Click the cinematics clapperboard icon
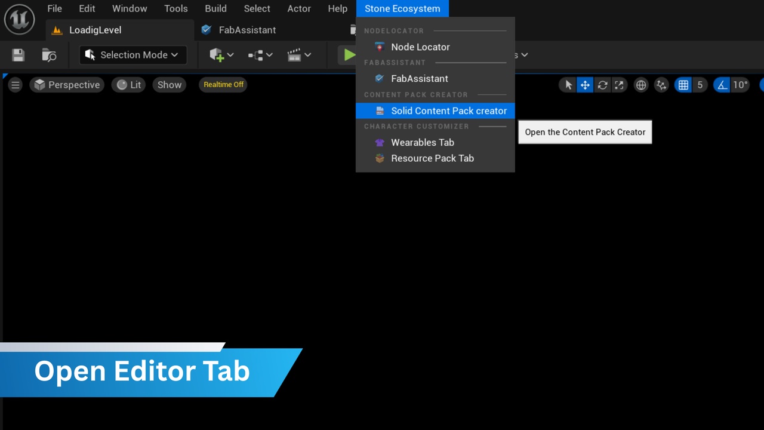764x430 pixels. [294, 55]
